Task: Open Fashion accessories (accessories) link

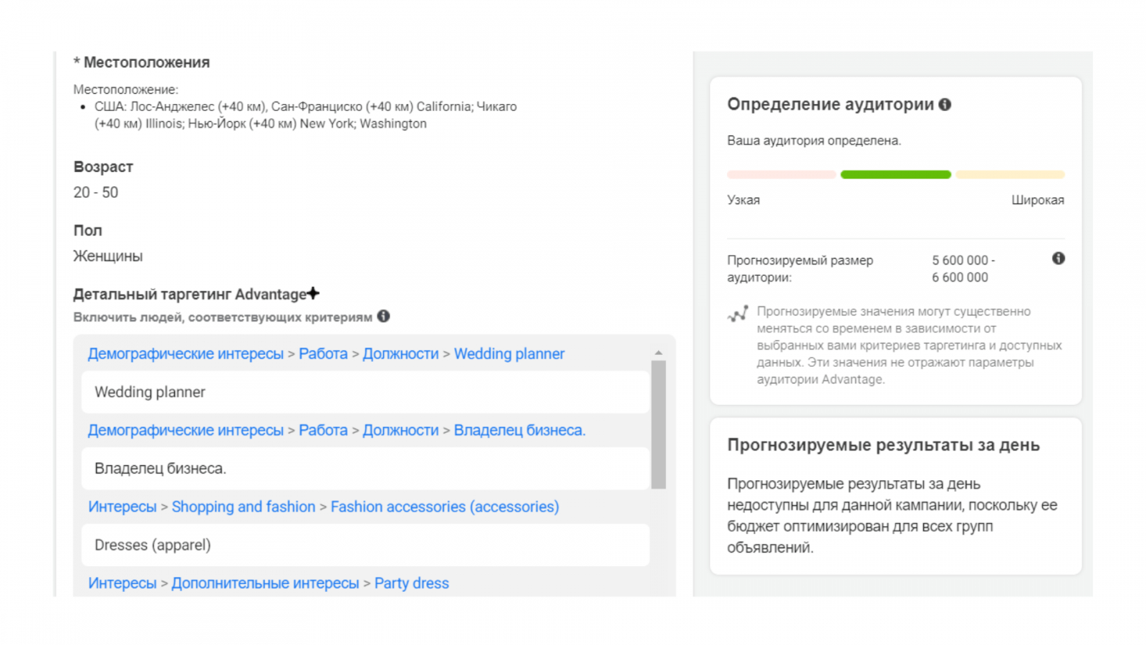Action: click(x=444, y=507)
